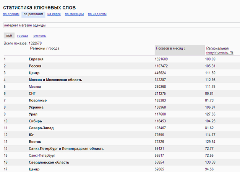
Task: Click the impressions value 1107472
Action: 161,66
